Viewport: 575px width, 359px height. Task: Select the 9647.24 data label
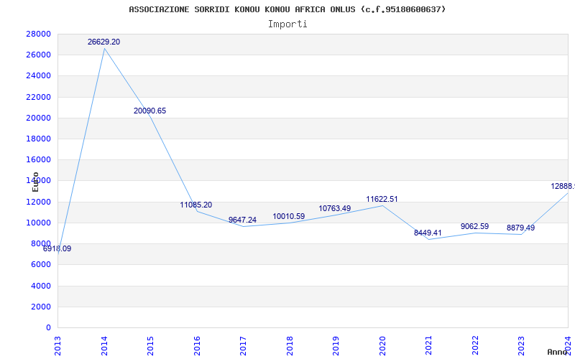click(242, 220)
